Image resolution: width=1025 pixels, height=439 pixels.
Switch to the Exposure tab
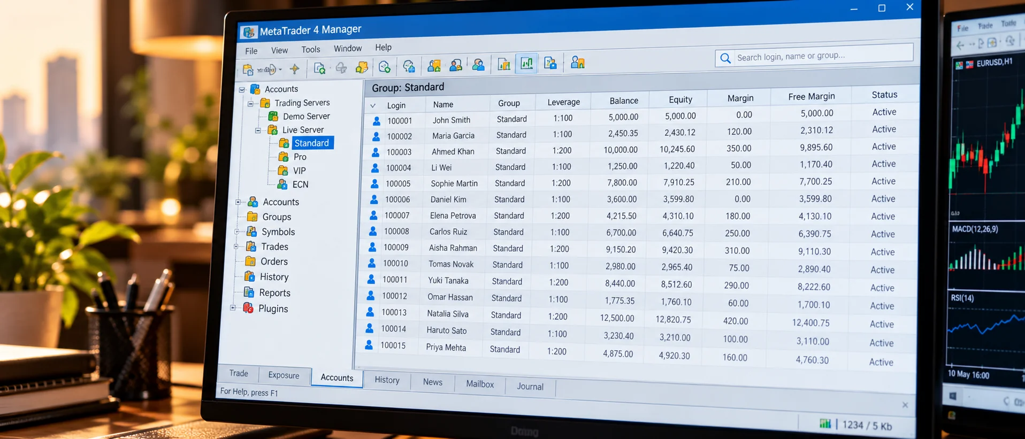pyautogui.click(x=284, y=375)
